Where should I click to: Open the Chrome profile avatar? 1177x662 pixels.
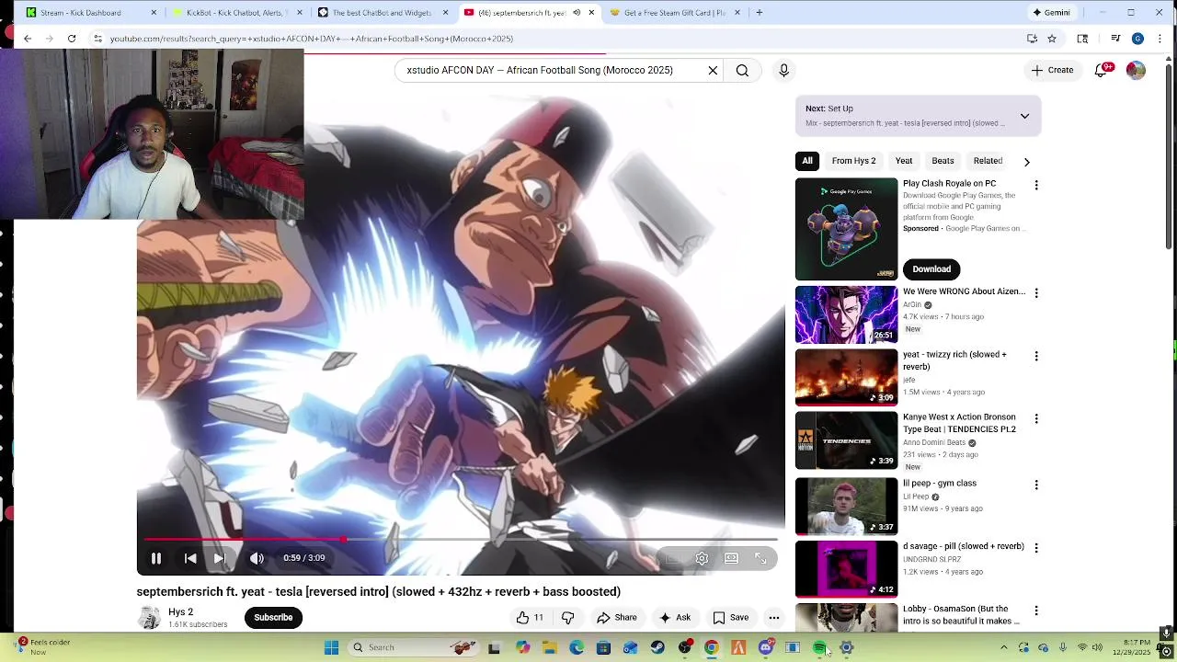1137,39
